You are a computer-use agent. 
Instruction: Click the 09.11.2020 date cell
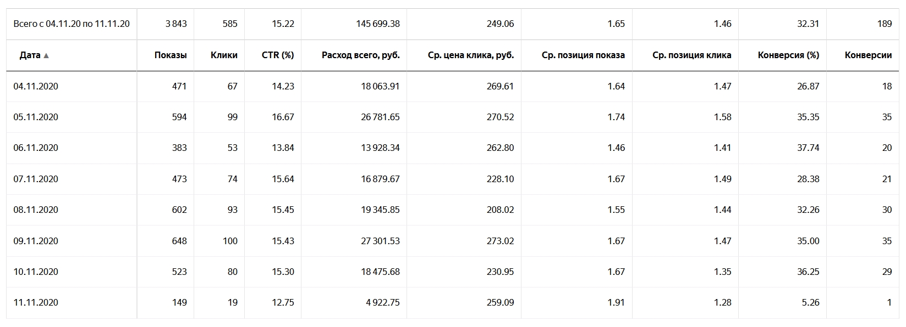36,241
